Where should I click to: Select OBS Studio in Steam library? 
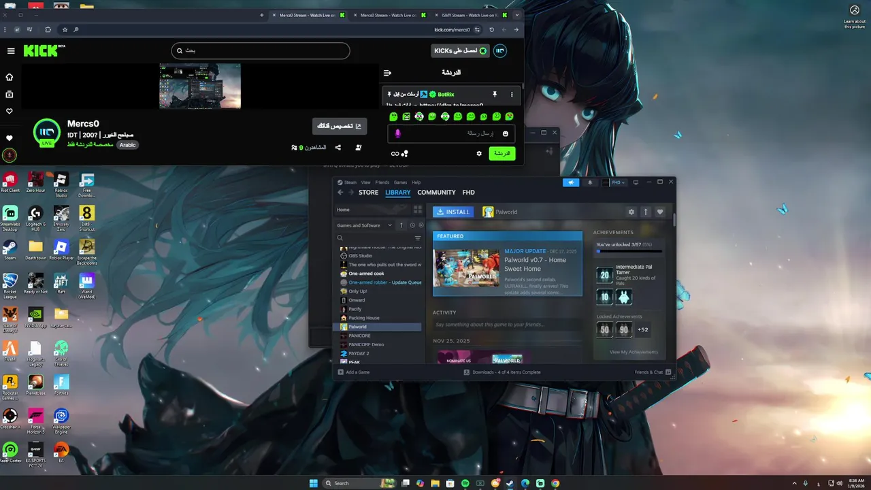click(360, 256)
